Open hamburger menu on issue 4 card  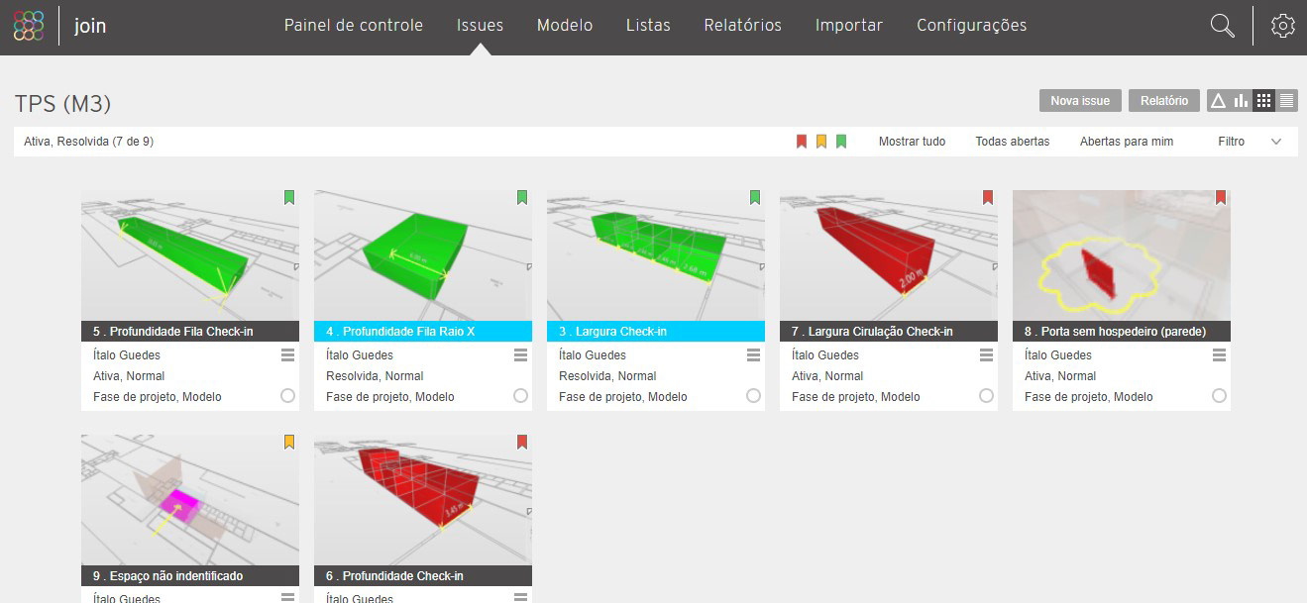[520, 355]
